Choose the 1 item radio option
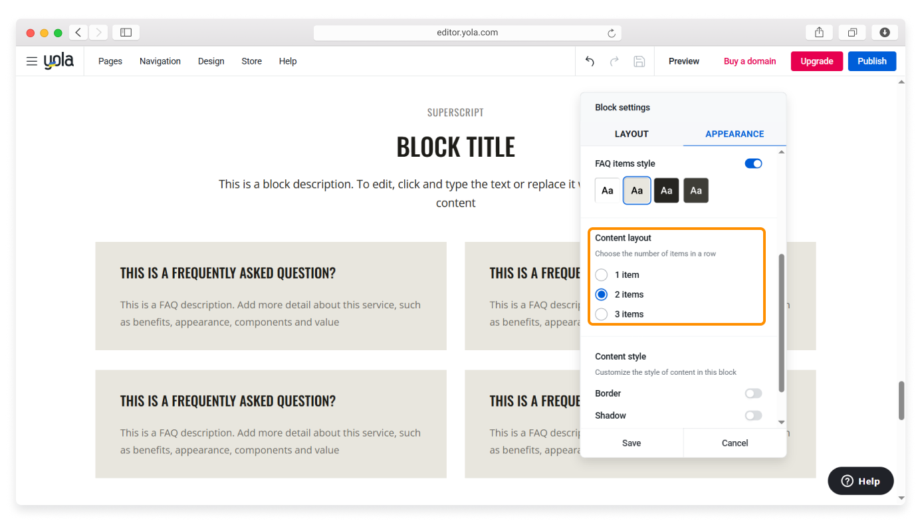Image resolution: width=916 pixels, height=521 pixels. [602, 274]
